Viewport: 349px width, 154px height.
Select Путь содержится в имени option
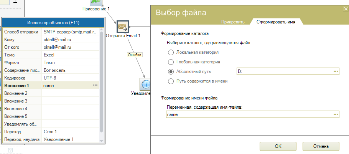coord(171,81)
